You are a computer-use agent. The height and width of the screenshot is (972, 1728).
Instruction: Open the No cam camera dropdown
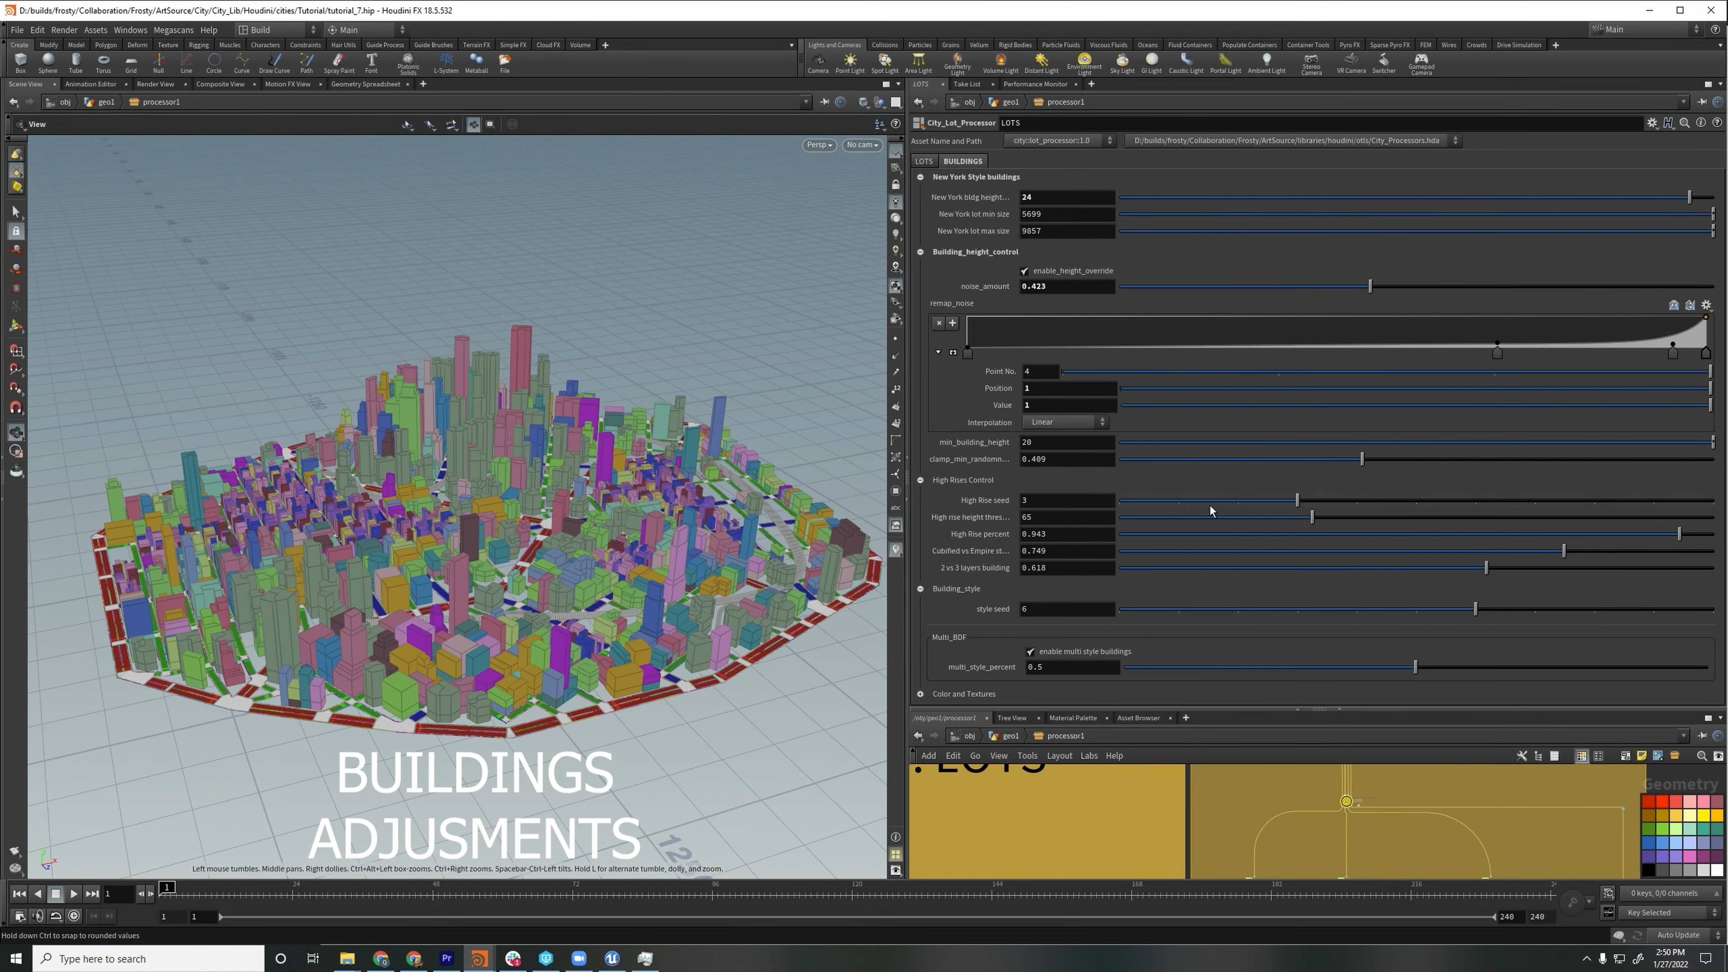tap(862, 145)
